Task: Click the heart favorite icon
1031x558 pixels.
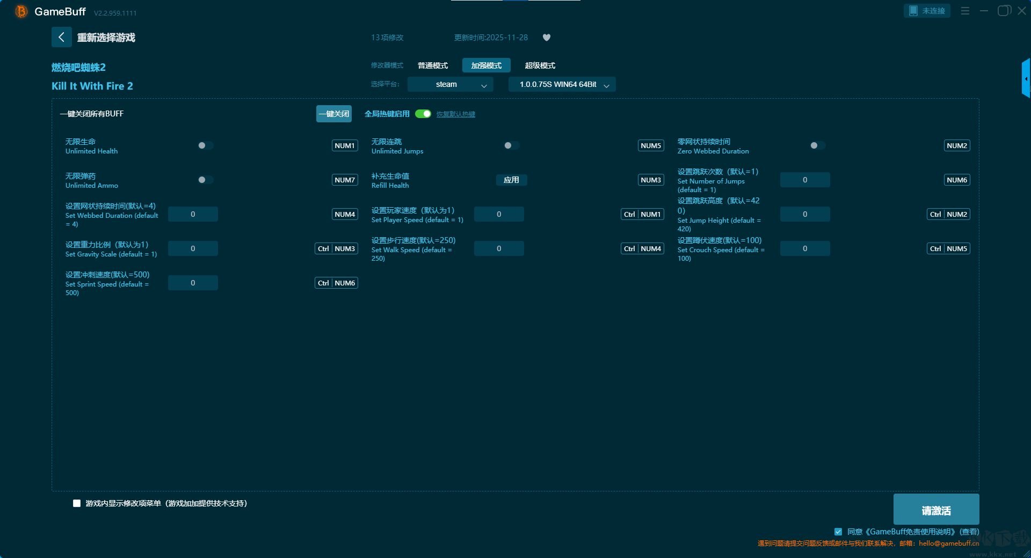Action: pyautogui.click(x=547, y=38)
